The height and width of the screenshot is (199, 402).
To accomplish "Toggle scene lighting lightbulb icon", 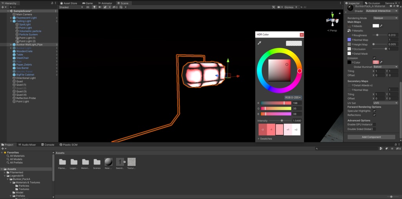I will click(x=94, y=7).
